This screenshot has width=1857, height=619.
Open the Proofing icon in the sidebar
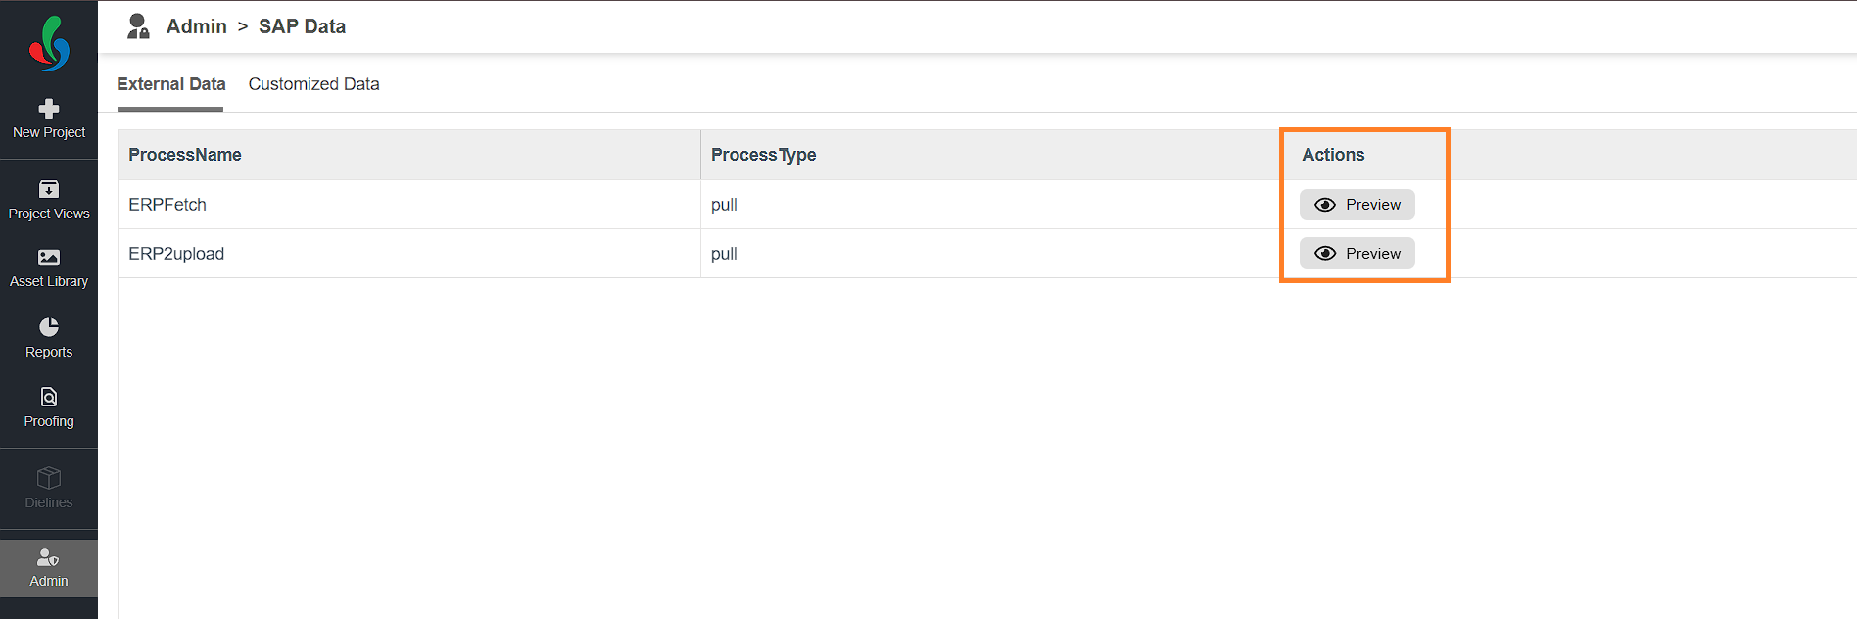point(49,397)
